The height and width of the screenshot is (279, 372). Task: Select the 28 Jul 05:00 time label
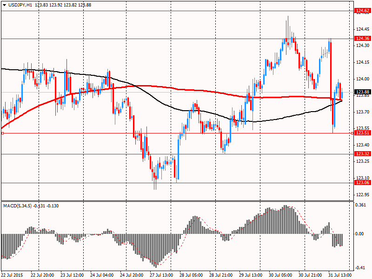coord(191,275)
